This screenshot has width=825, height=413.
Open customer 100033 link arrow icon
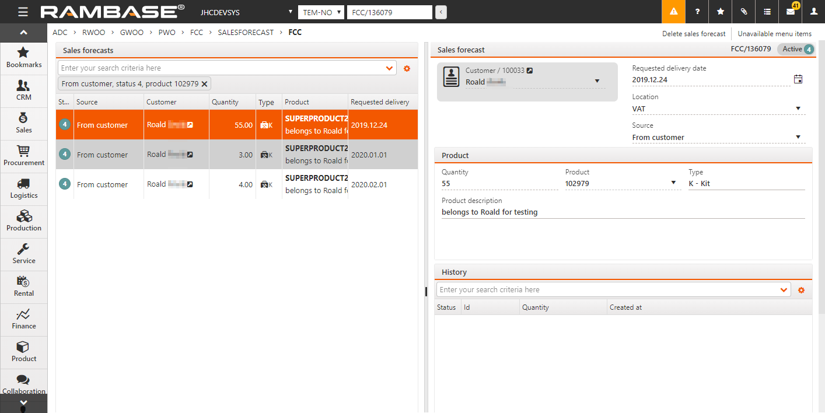tap(530, 71)
